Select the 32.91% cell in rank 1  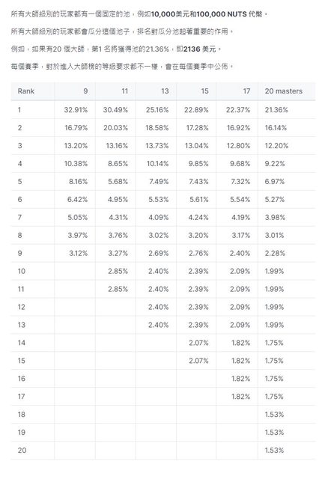(76, 110)
